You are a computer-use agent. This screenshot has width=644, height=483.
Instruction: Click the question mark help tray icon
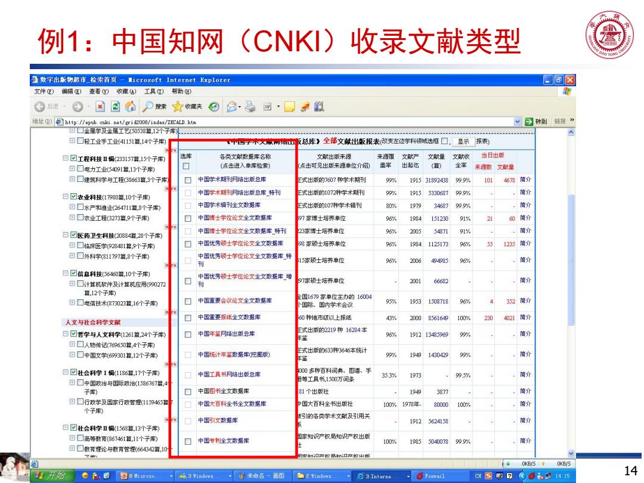[510, 476]
